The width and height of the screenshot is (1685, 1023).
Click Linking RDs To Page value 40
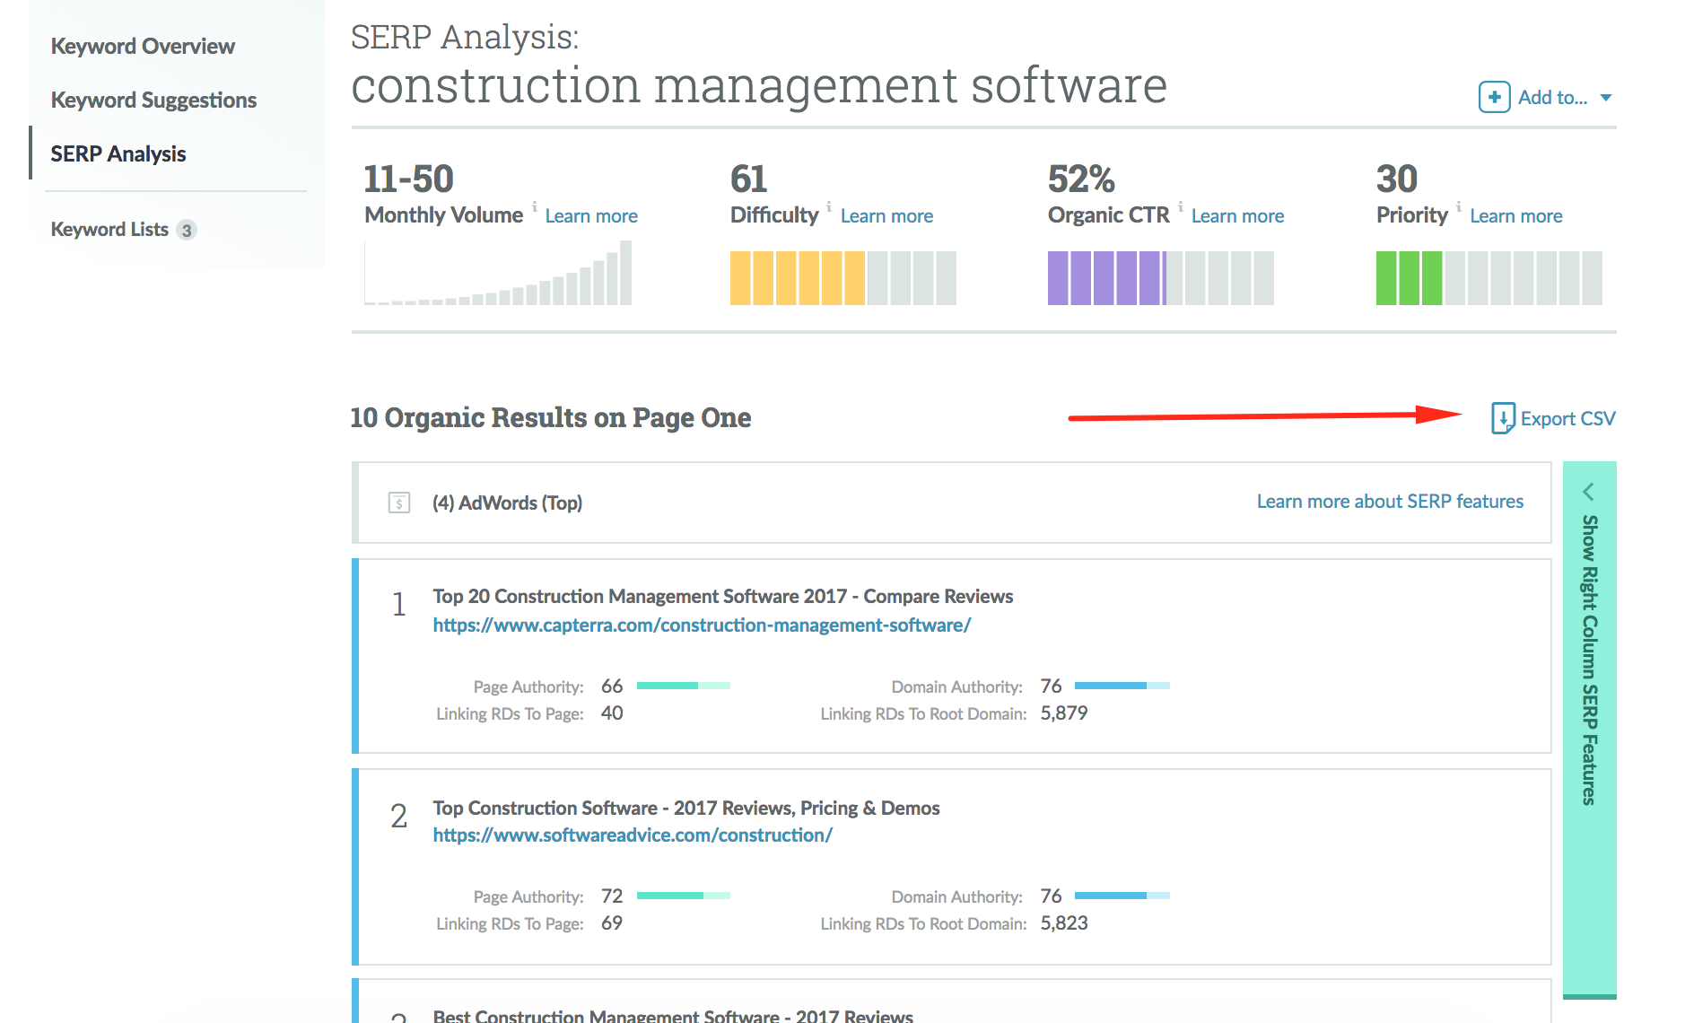(x=612, y=713)
